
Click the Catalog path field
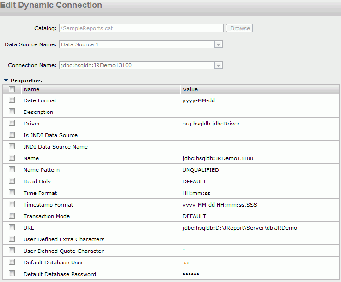[141, 28]
